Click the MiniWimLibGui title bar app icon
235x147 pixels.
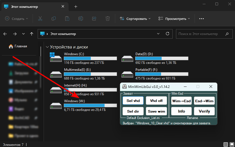(125, 87)
